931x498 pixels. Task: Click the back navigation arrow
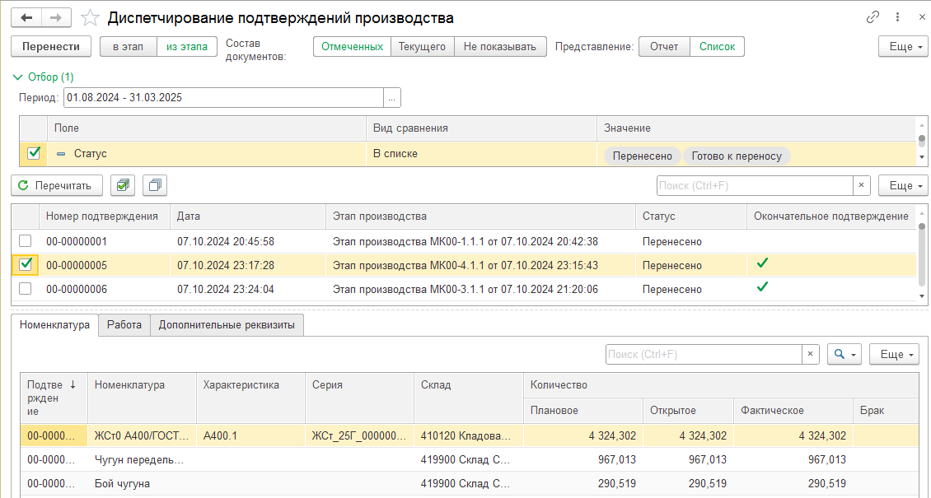point(28,17)
